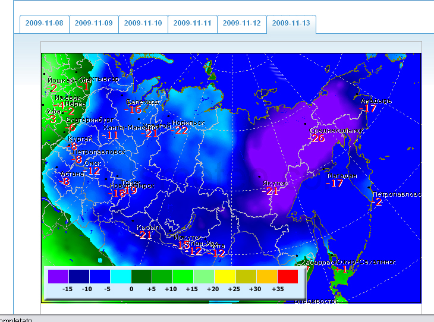Click the Норильск city label
Viewport: 434px width, 322px height.
click(x=188, y=123)
